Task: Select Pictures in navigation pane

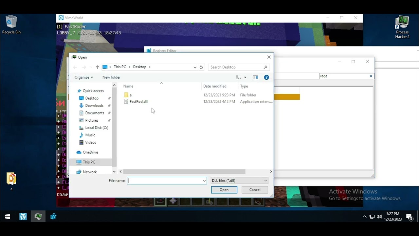Action: (92, 120)
